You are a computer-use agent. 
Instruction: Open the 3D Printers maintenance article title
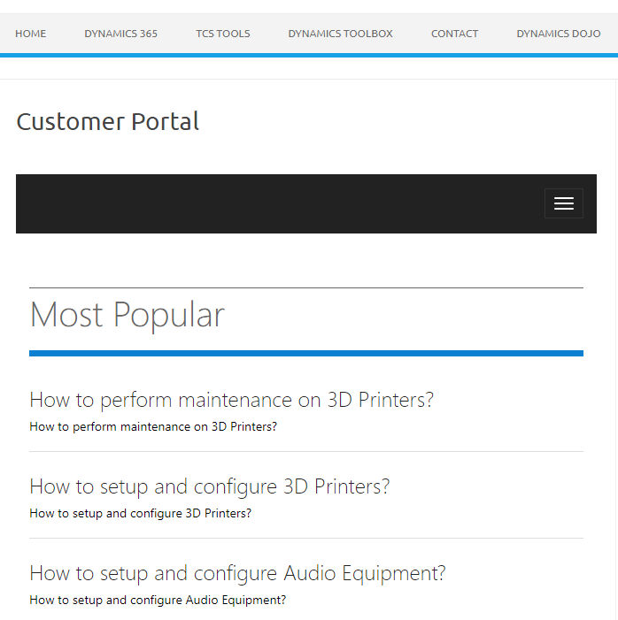(x=232, y=400)
